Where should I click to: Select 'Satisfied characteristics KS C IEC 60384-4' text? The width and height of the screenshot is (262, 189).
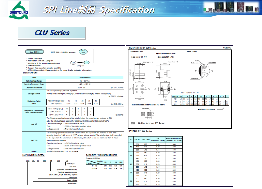tap(62, 151)
